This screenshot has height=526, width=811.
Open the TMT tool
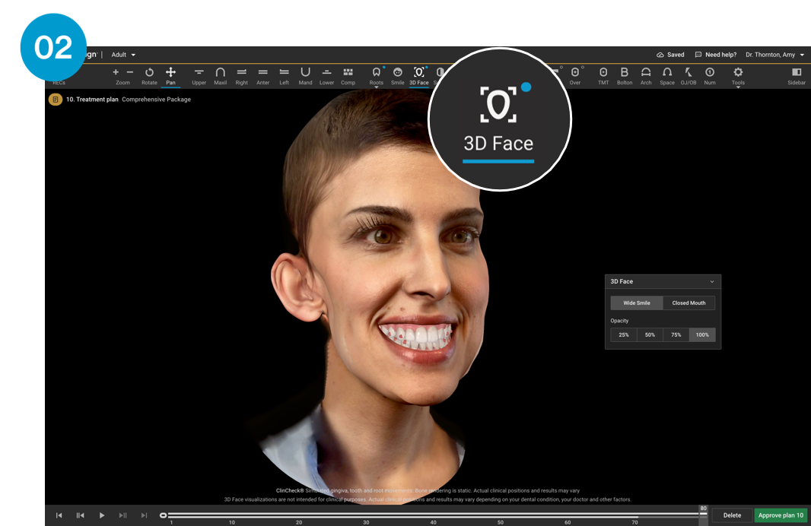coord(603,75)
